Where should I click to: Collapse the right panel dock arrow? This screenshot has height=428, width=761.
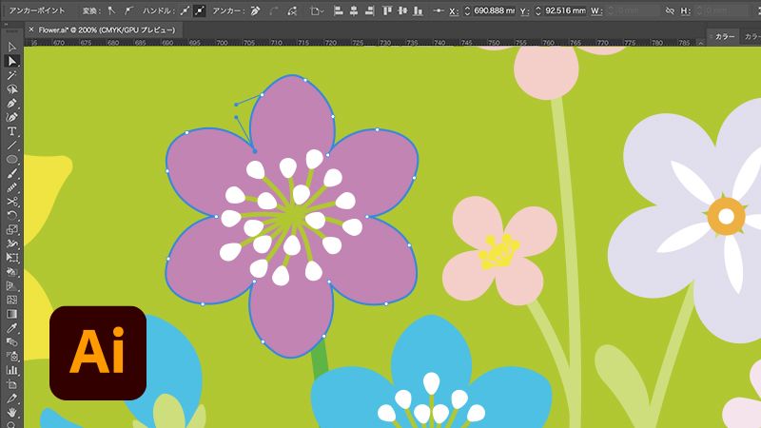click(x=700, y=43)
